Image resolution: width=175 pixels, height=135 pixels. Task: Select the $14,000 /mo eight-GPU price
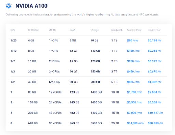(135, 123)
